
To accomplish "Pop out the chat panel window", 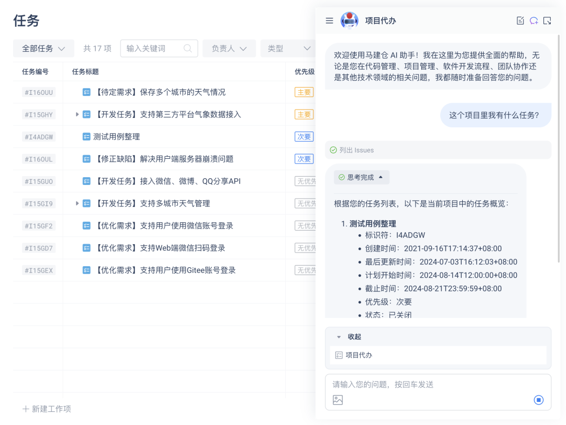I will (x=547, y=21).
